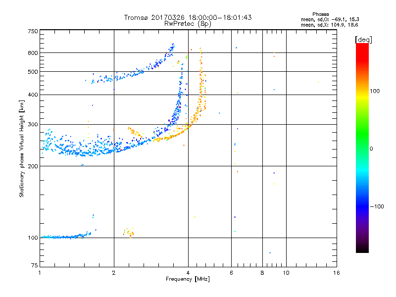Click the 'Stationary phase Virtual Height [km]' axis label
Image resolution: width=396 pixels, height=297 pixels.
21,148
